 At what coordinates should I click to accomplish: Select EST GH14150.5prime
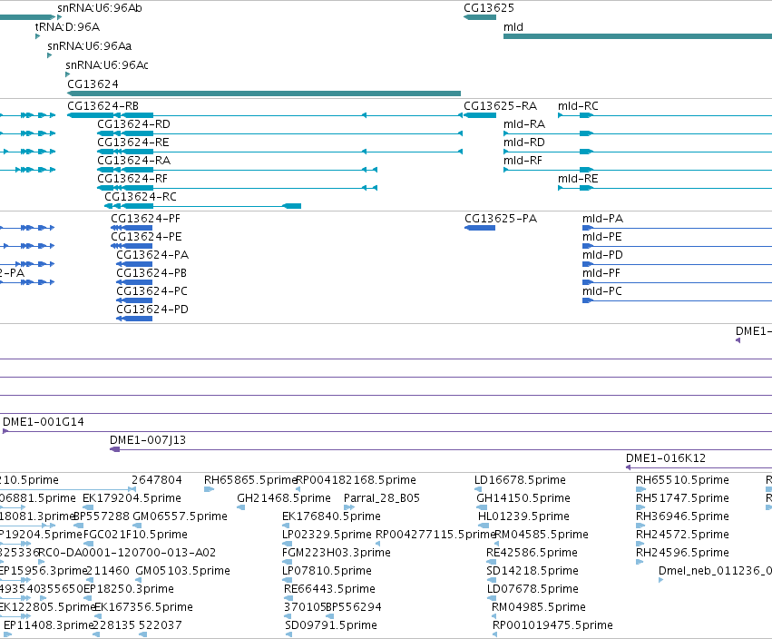pyautogui.click(x=523, y=498)
